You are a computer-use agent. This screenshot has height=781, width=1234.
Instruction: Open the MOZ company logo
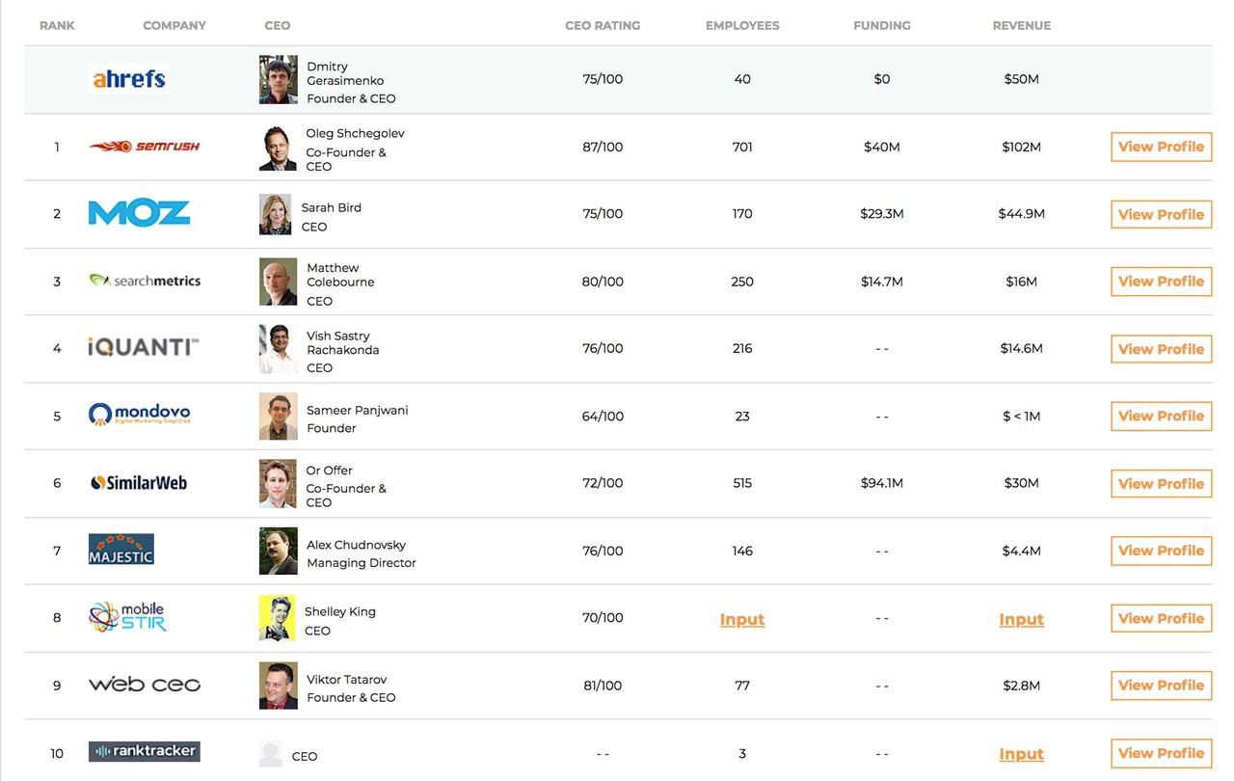[139, 213]
